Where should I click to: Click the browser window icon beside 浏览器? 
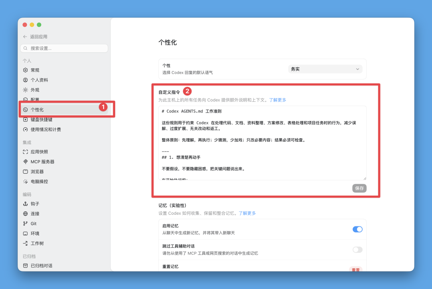click(x=25, y=172)
